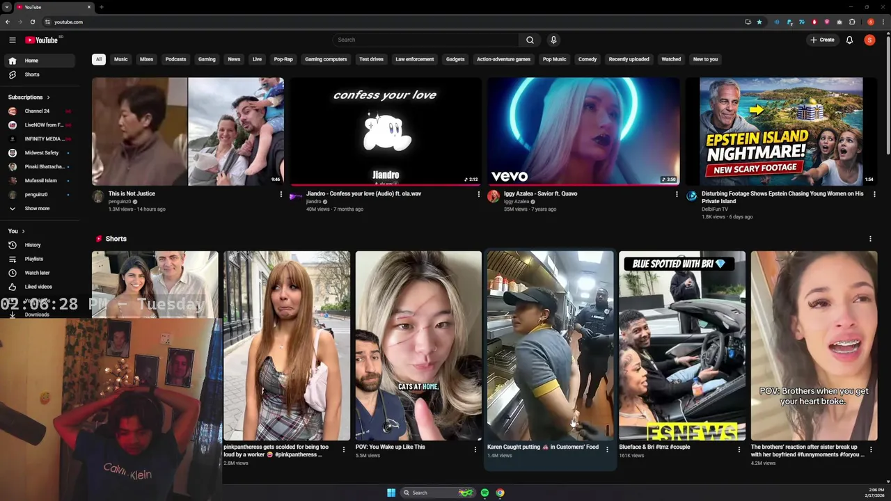891x501 pixels.
Task: Expand the You section
Action: tap(17, 231)
